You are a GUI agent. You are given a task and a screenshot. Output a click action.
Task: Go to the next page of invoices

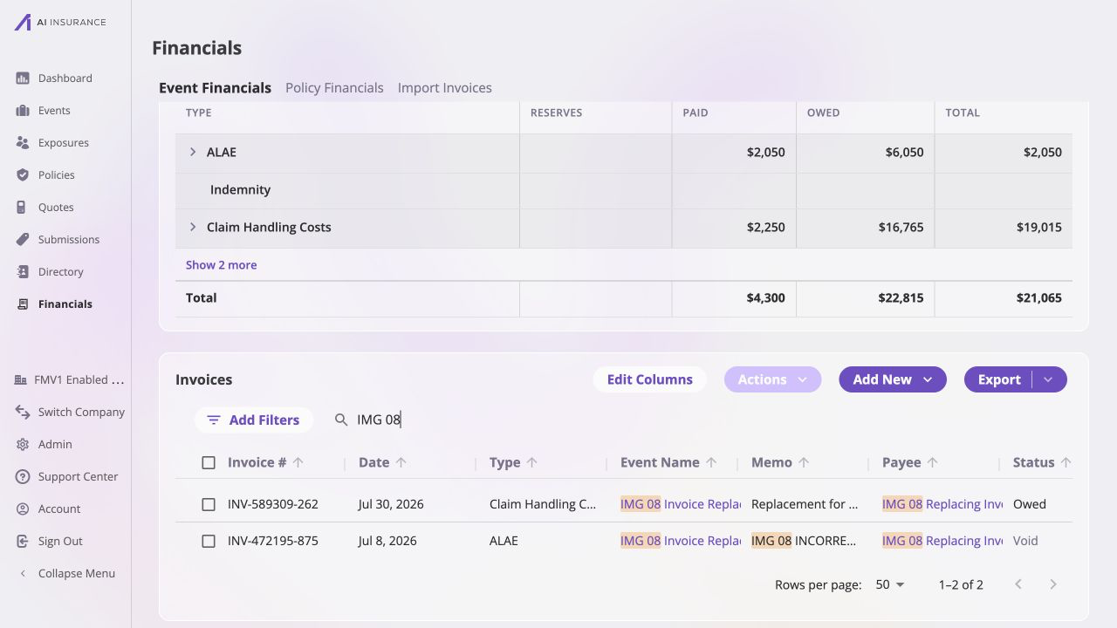[1053, 584]
